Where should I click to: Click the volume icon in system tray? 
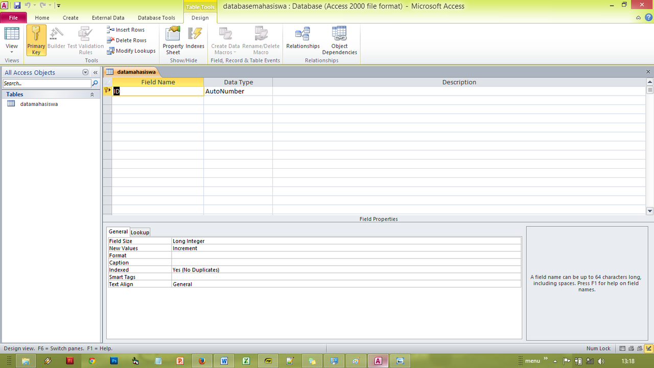(600, 360)
